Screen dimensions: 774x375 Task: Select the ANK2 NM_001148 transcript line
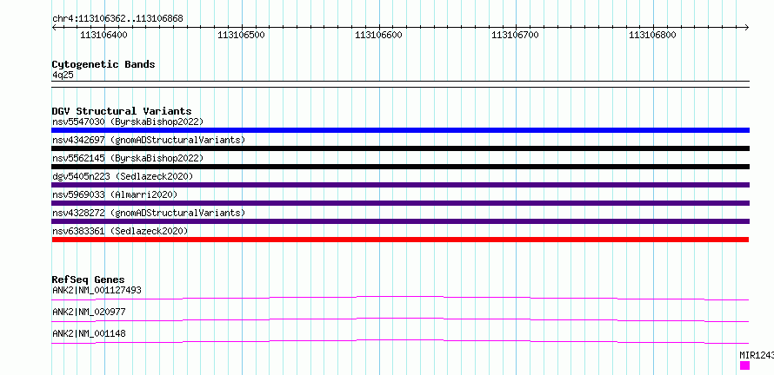400,341
